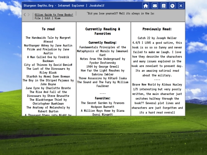This screenshot has height=155, width=207.
Task: Select 'The Anatomy of Melancholy' entry
Action: [48, 109]
